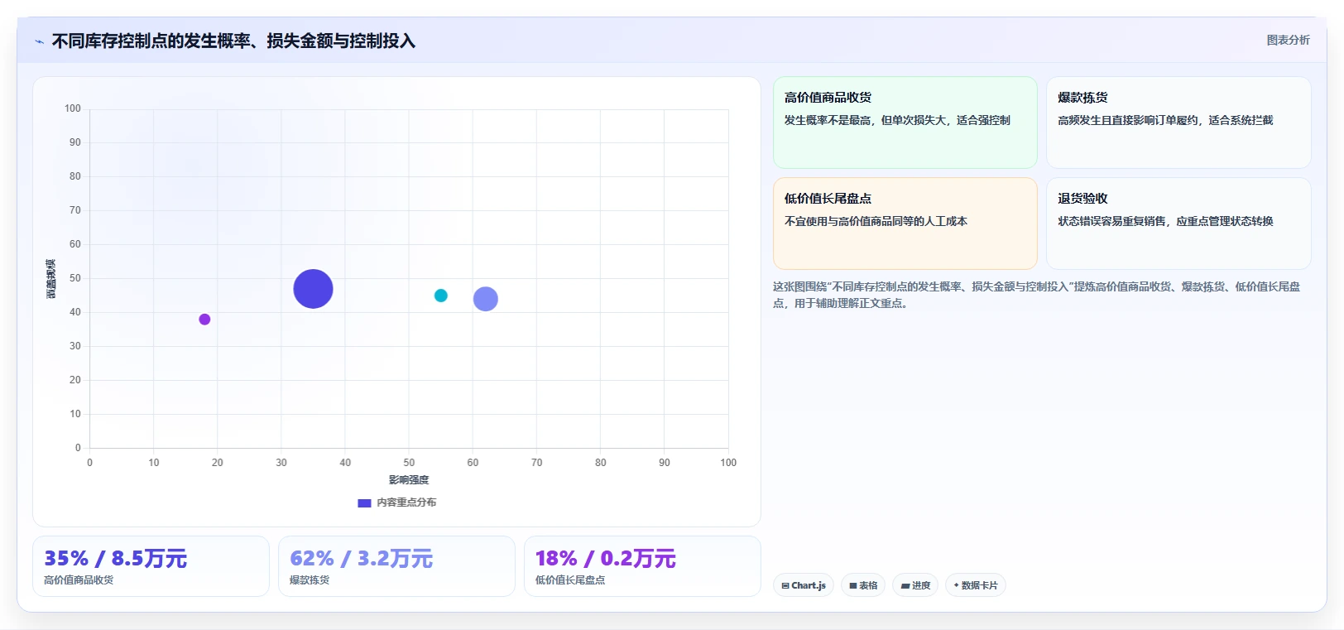Click the 数据卡片 chip sparkle icon
The image size is (1344, 630).
tap(957, 585)
